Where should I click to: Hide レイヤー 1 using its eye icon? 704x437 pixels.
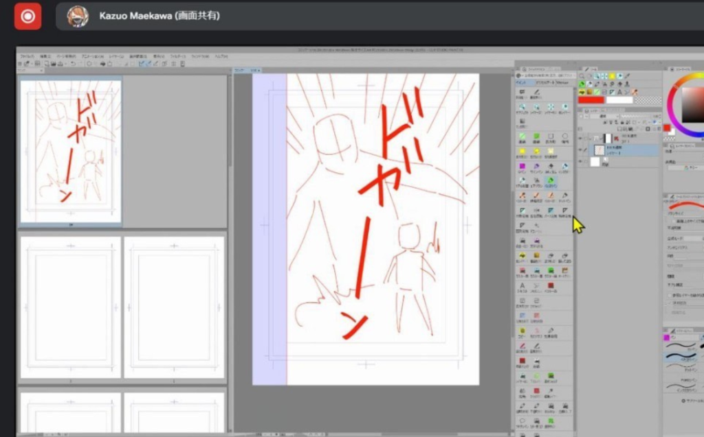580,150
